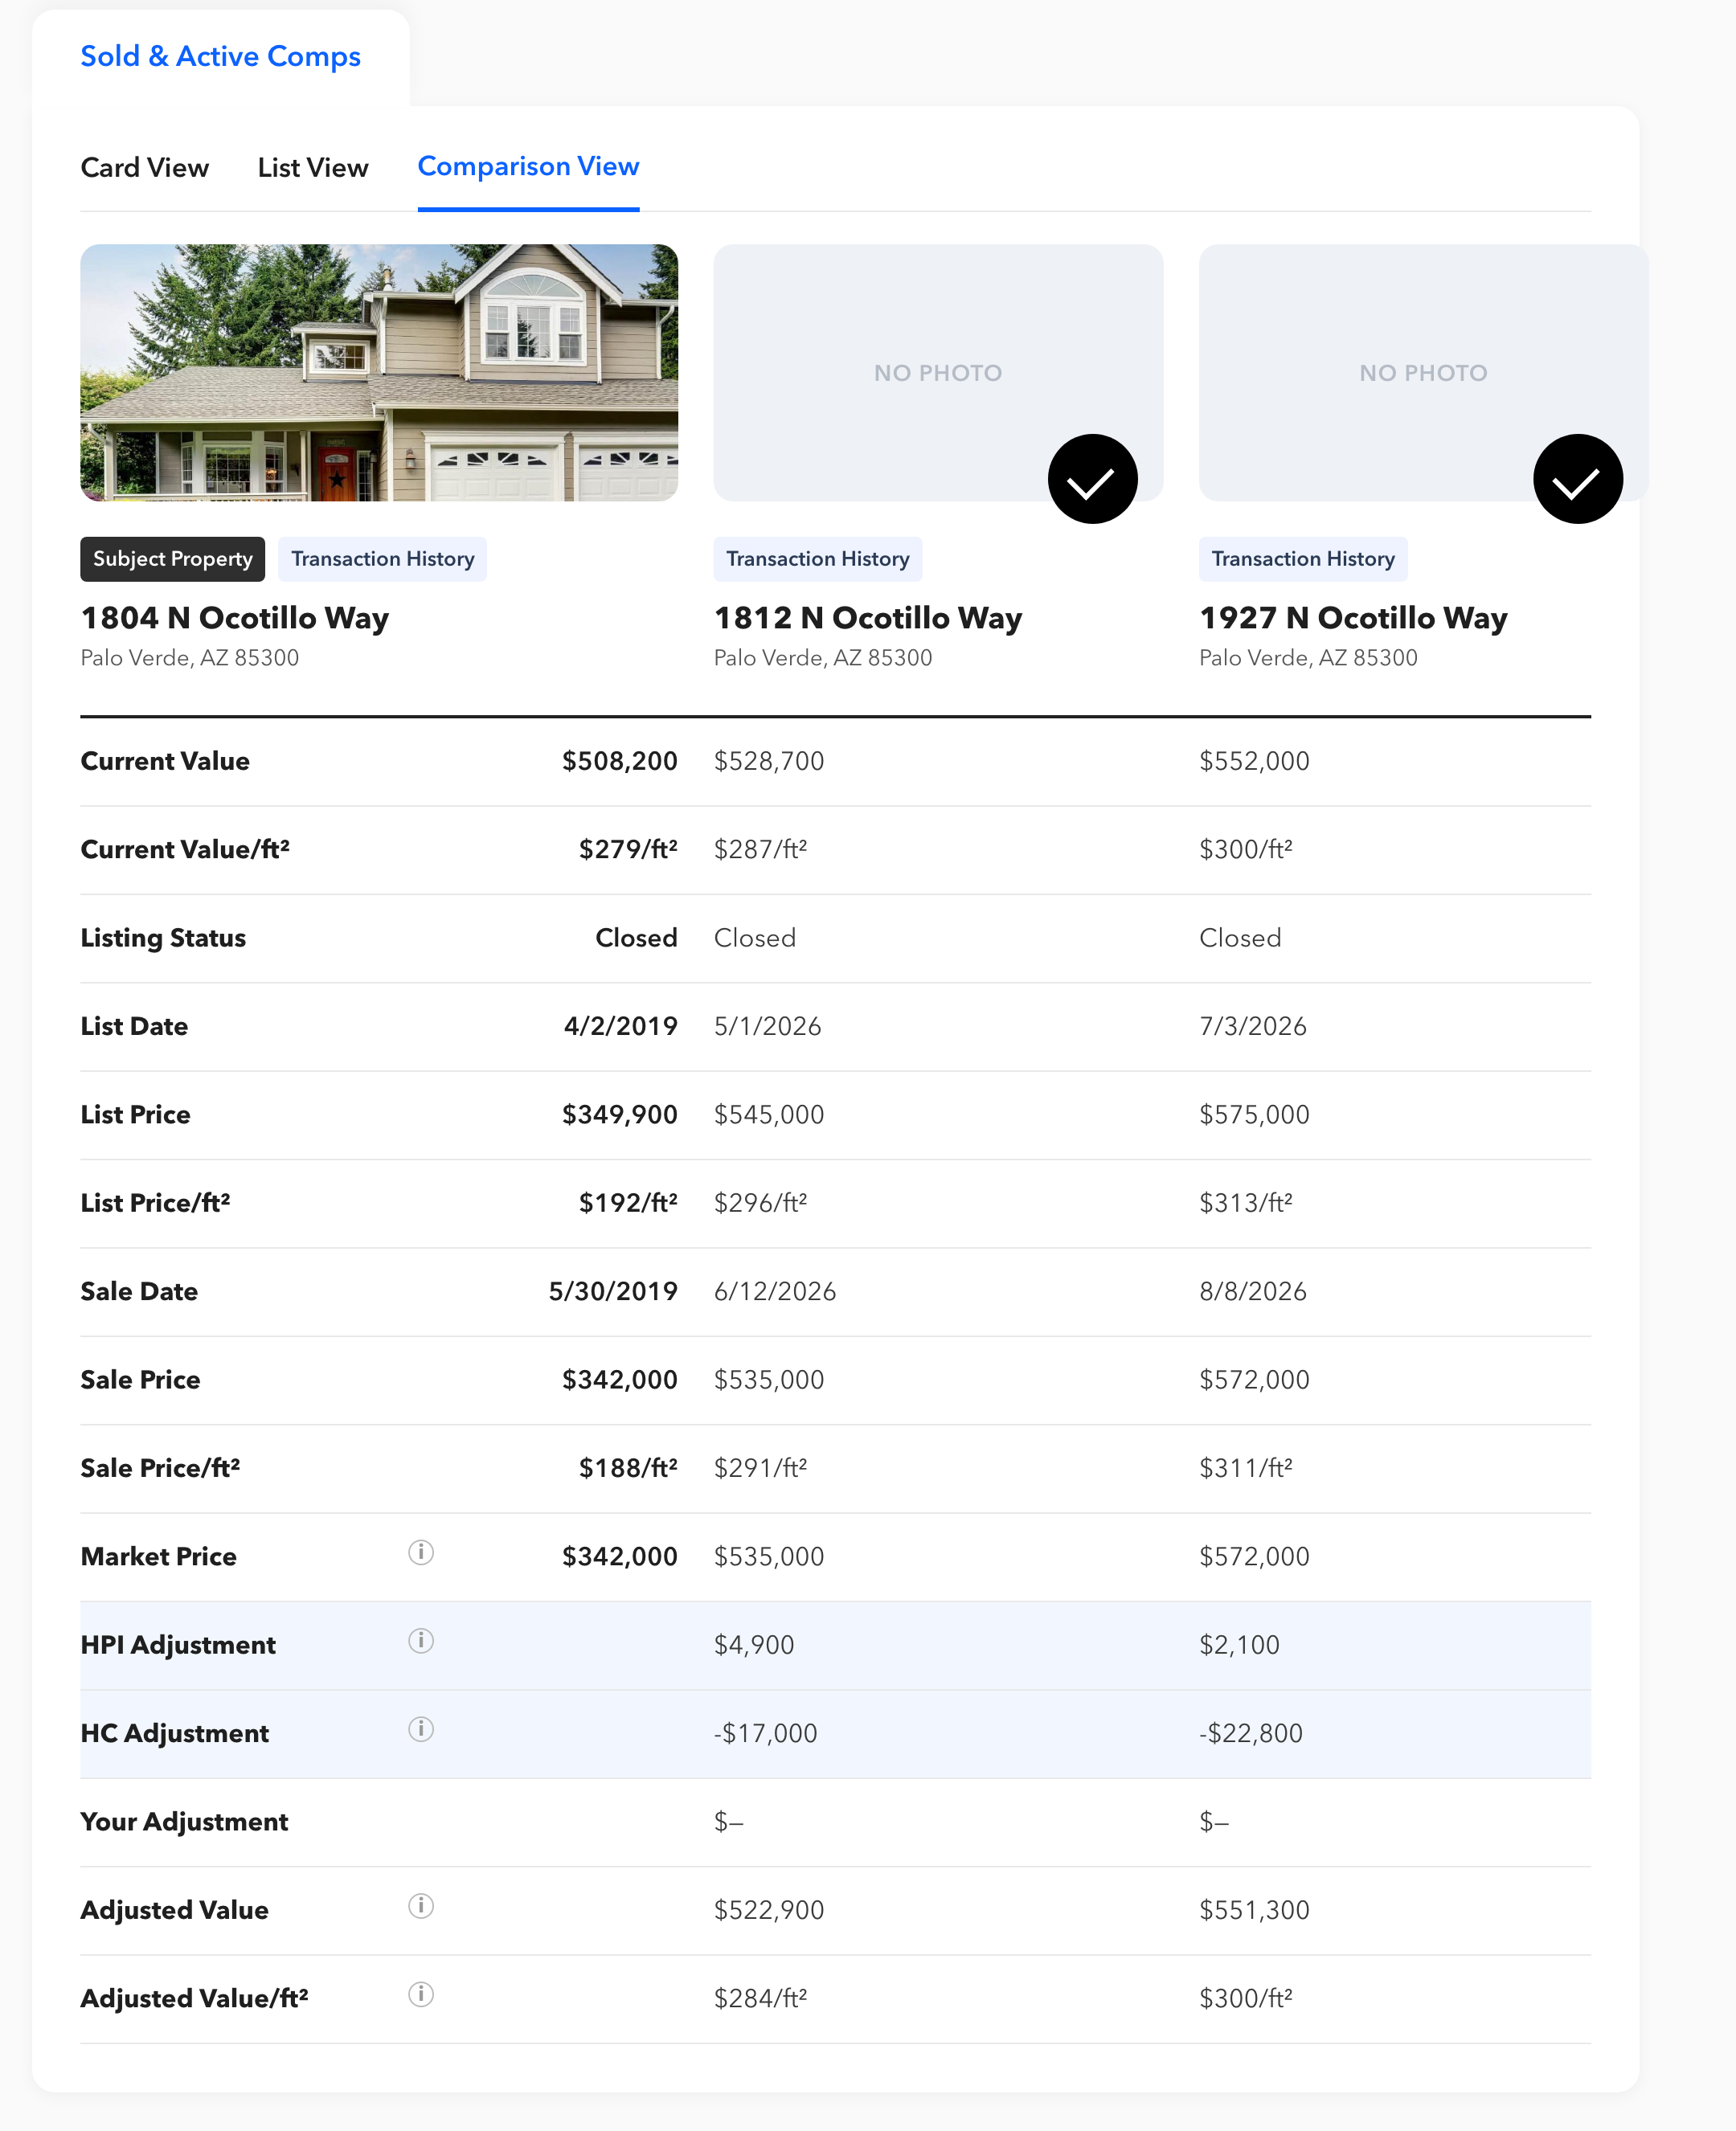The height and width of the screenshot is (2131, 1736).
Task: Click the 6/12/2026 sale date
Action: tap(775, 1291)
